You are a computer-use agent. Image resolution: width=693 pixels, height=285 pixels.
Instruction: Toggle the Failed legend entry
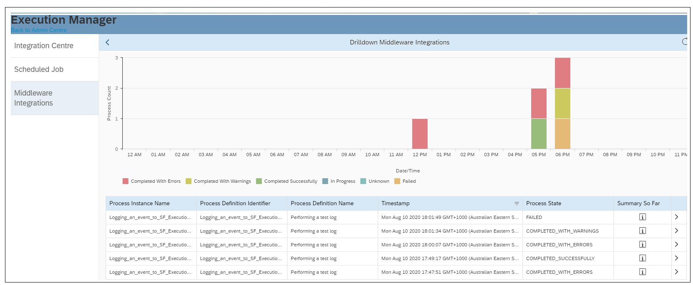pos(405,181)
